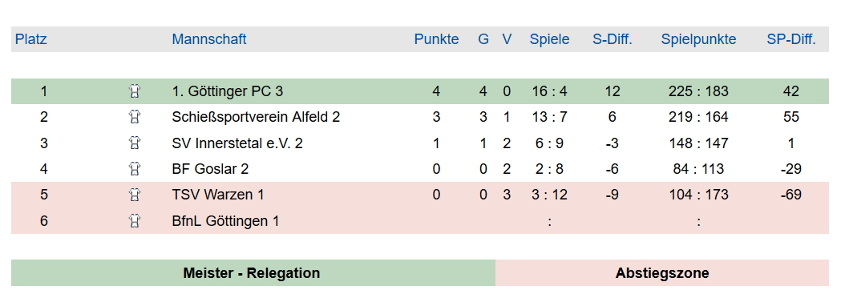Open jersey icon next to BfnL Göttingen 1
The height and width of the screenshot is (302, 841).
[135, 220]
